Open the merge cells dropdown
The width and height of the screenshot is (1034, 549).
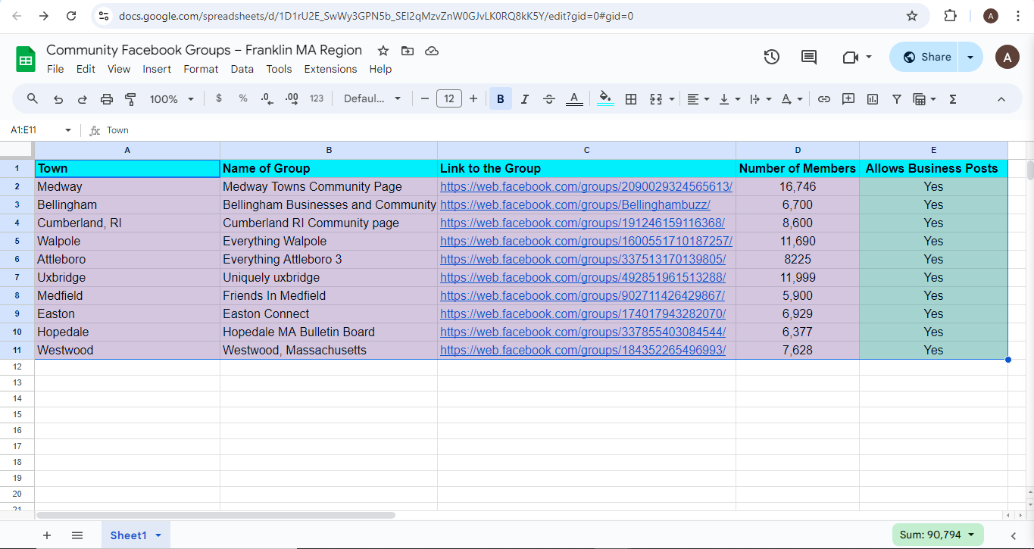671,98
